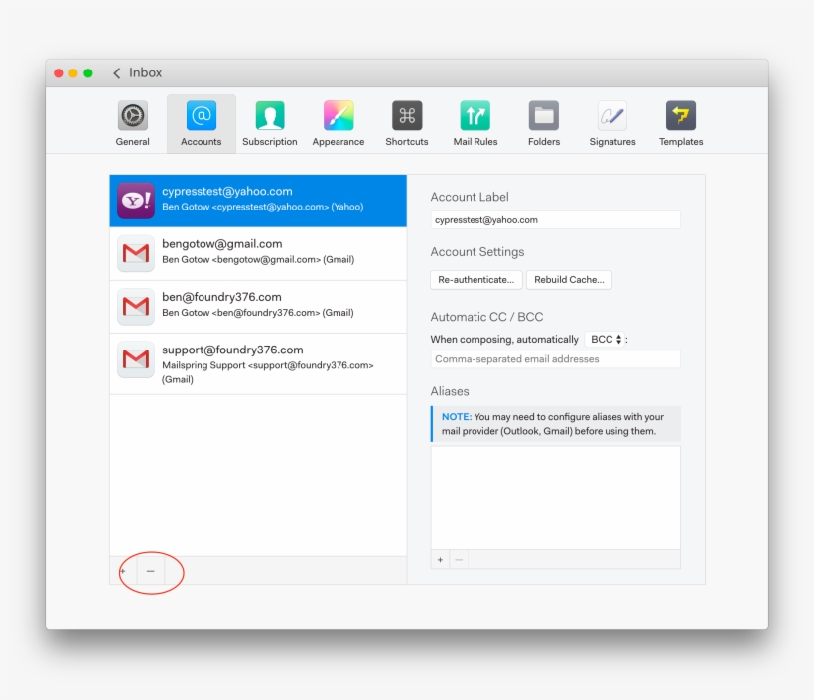Image resolution: width=814 pixels, height=700 pixels.
Task: Click 'Ben Gotow <cypresstest@yahoo.com> (Yahoo)' subtitle
Action: [x=263, y=207]
